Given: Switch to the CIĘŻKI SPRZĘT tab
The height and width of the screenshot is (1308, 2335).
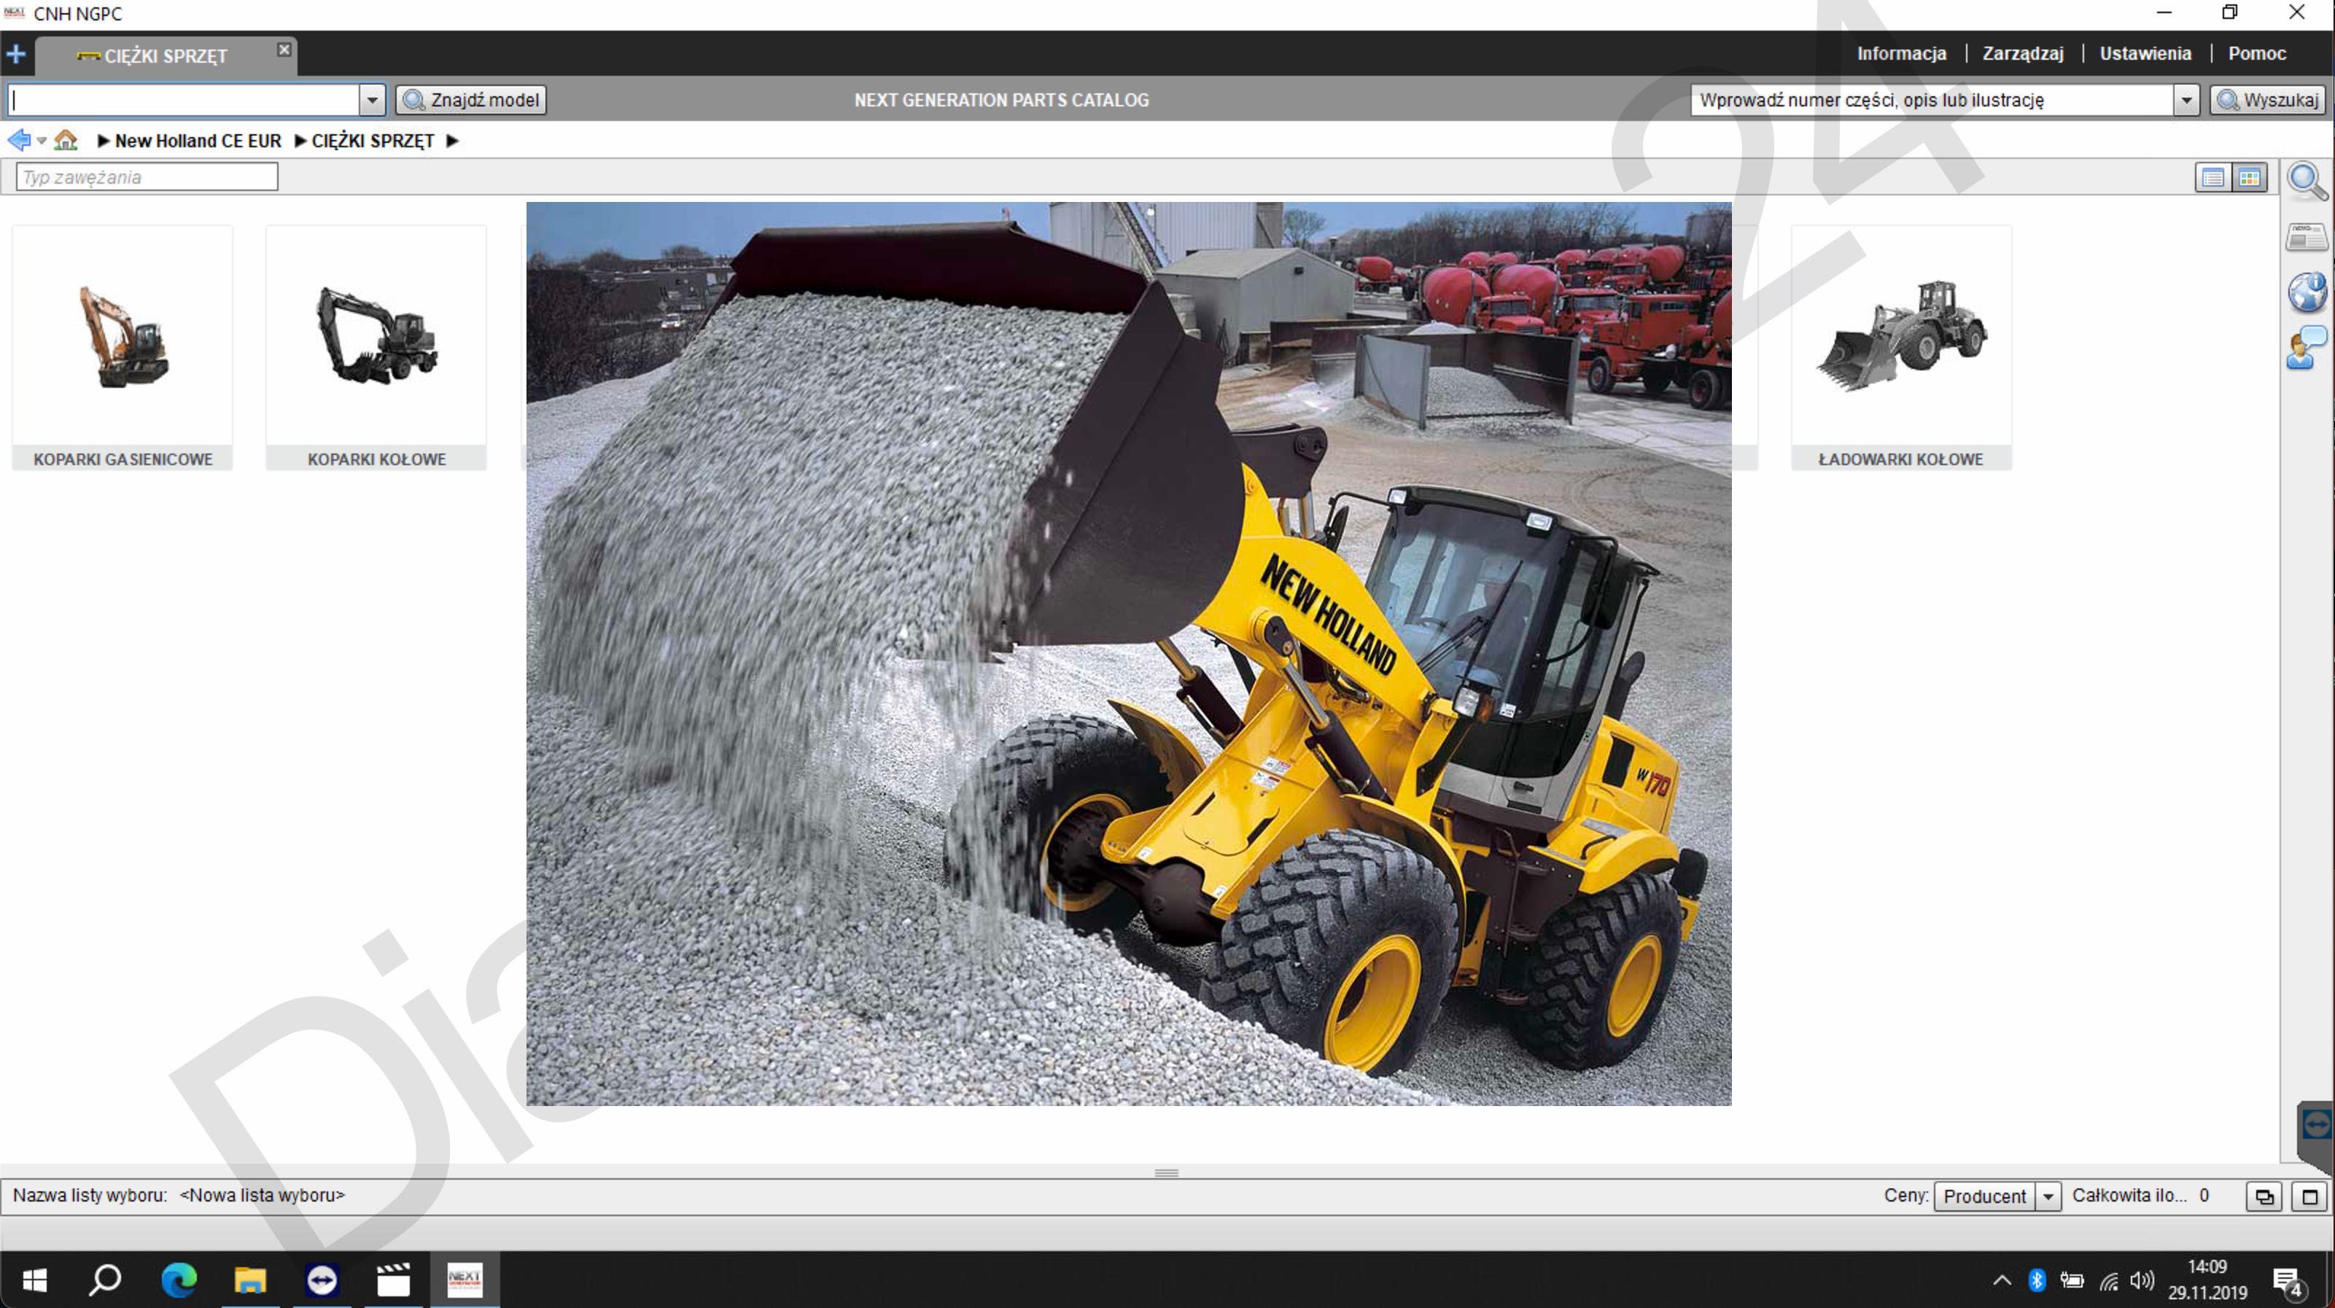Looking at the screenshot, I should 165,55.
